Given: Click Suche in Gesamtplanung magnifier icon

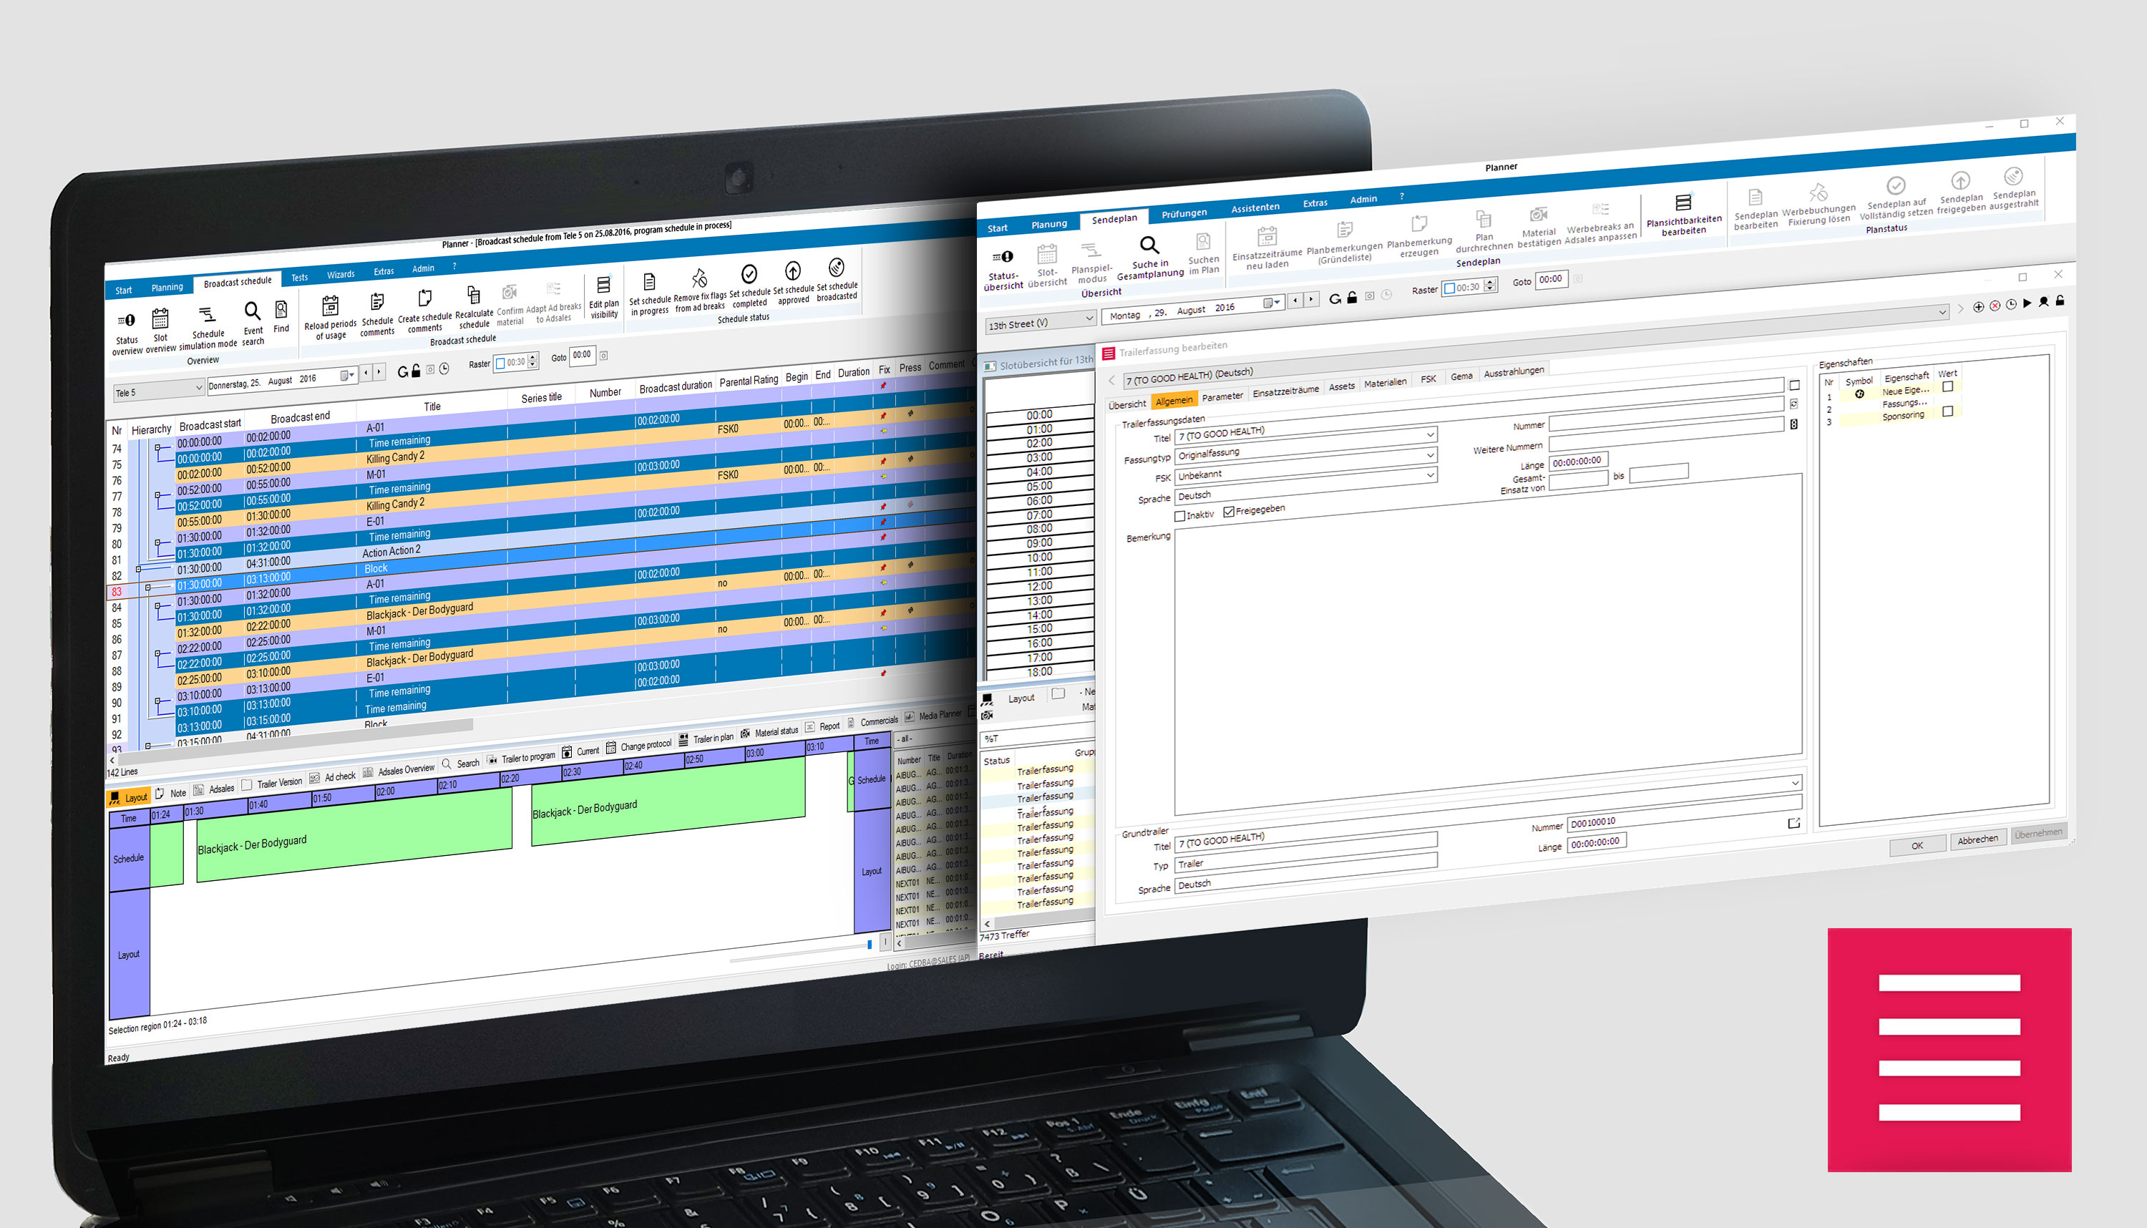Looking at the screenshot, I should (x=1149, y=245).
